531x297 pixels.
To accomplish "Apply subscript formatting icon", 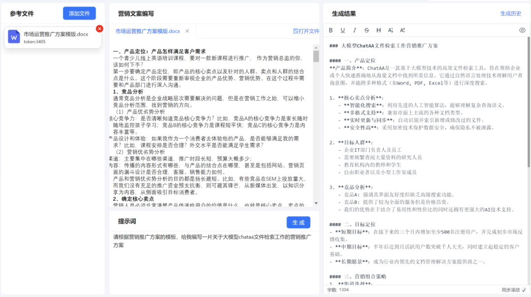I will [390, 30].
